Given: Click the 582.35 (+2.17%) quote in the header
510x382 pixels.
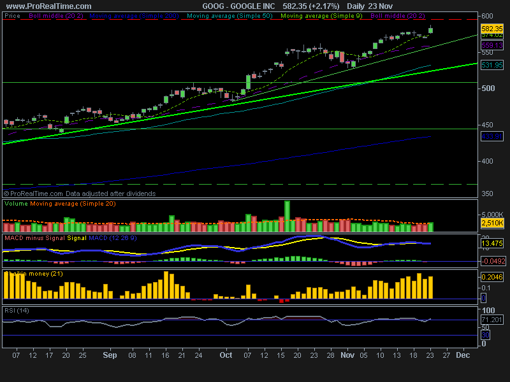Looking at the screenshot, I should coord(310,6).
